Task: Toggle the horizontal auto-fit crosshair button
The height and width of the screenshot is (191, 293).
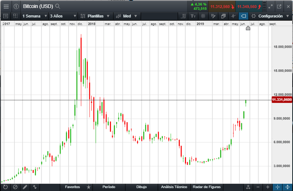Action: (x=277, y=187)
